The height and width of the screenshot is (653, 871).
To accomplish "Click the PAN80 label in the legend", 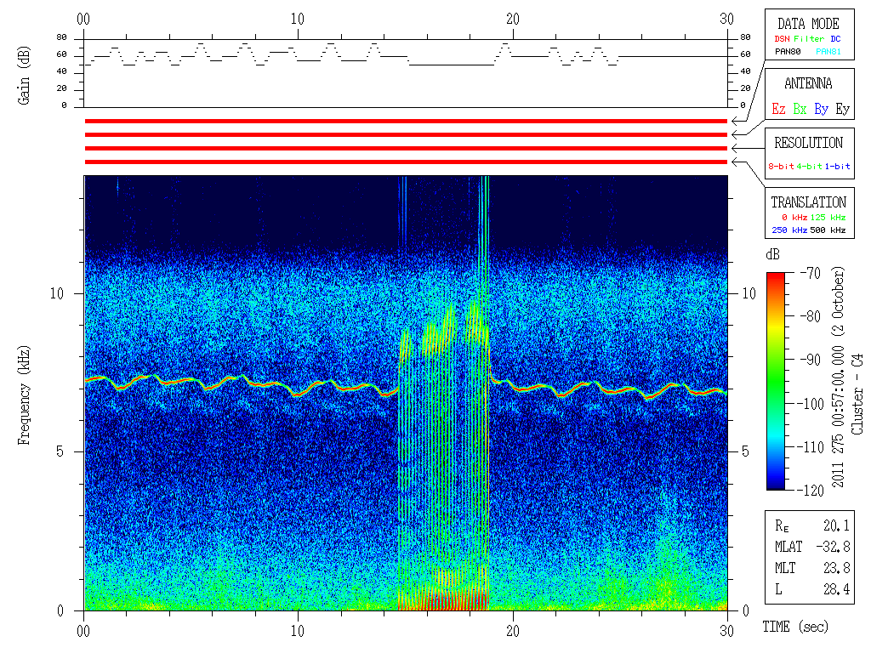I will [x=788, y=52].
